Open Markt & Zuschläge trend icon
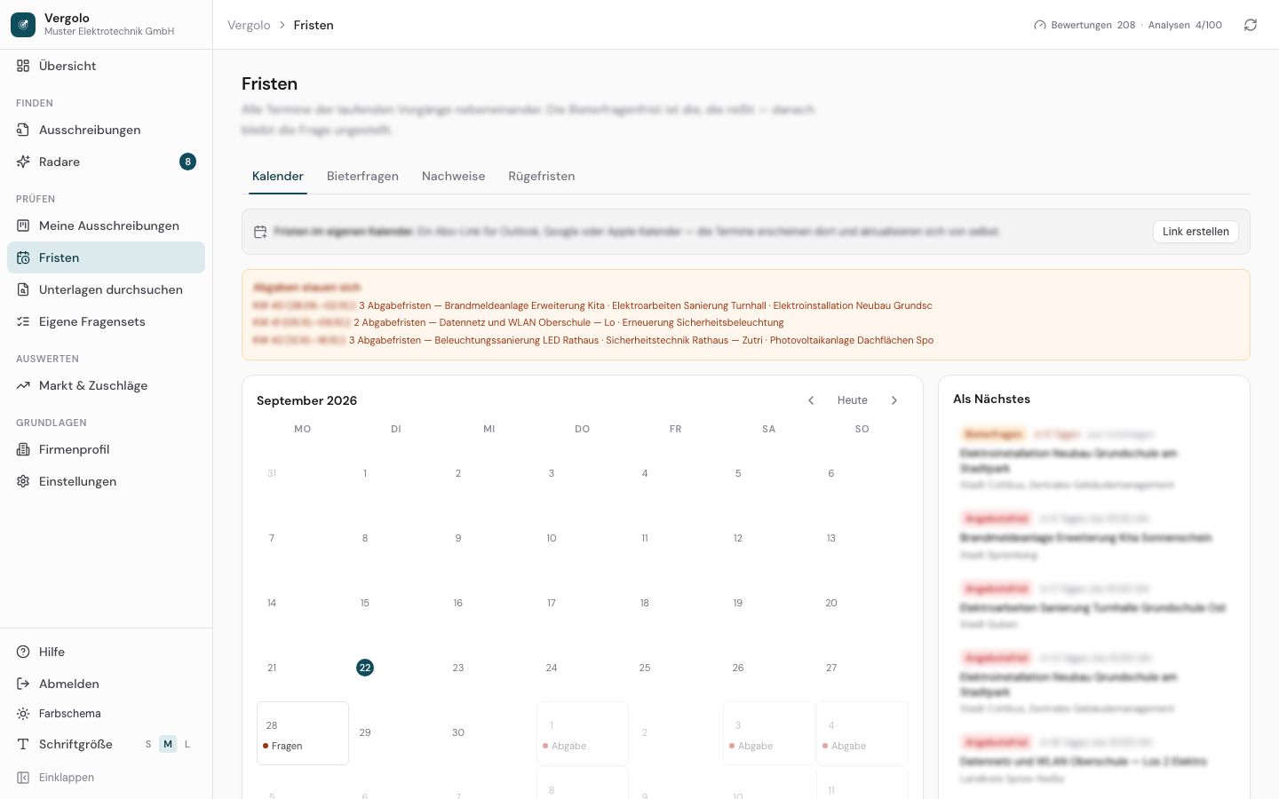Viewport: 1279px width, 799px height. [x=23, y=385]
